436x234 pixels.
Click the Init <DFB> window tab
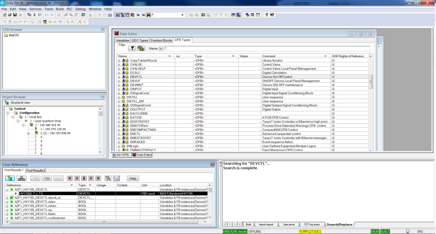(121, 155)
